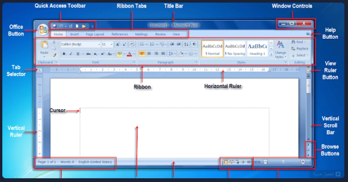Click the Copy icon in Clipboard group
This screenshot has width=348, height=182.
tap(54, 48)
